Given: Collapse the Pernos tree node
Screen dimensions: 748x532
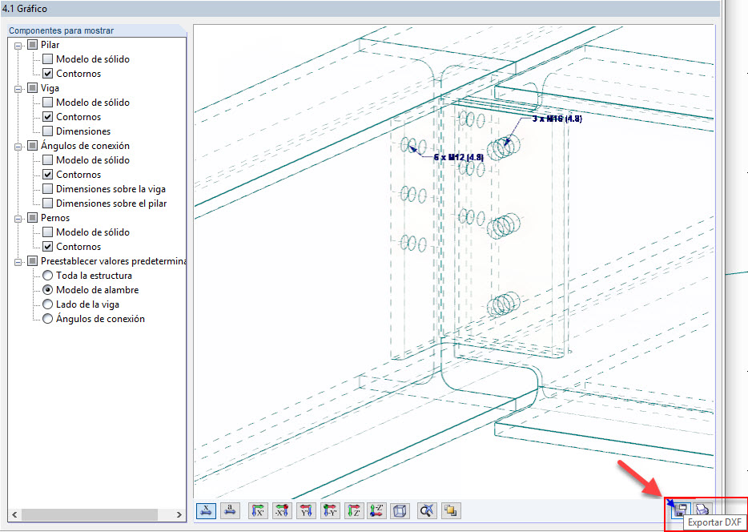Looking at the screenshot, I should point(18,219).
